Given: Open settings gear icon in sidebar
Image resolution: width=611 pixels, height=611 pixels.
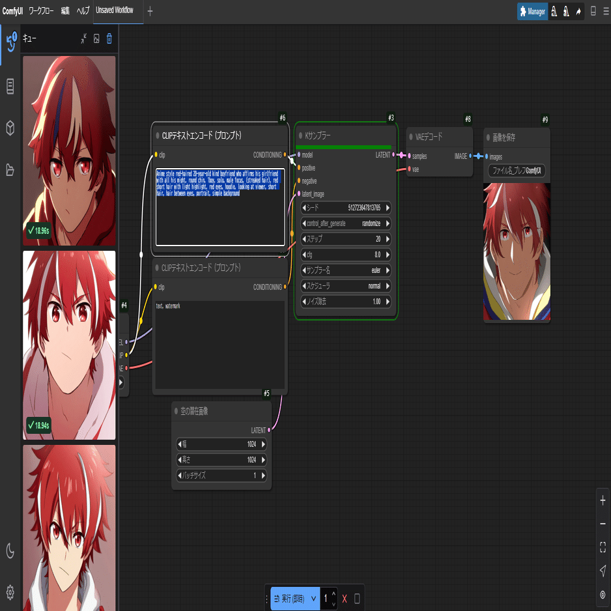Looking at the screenshot, I should tap(10, 592).
